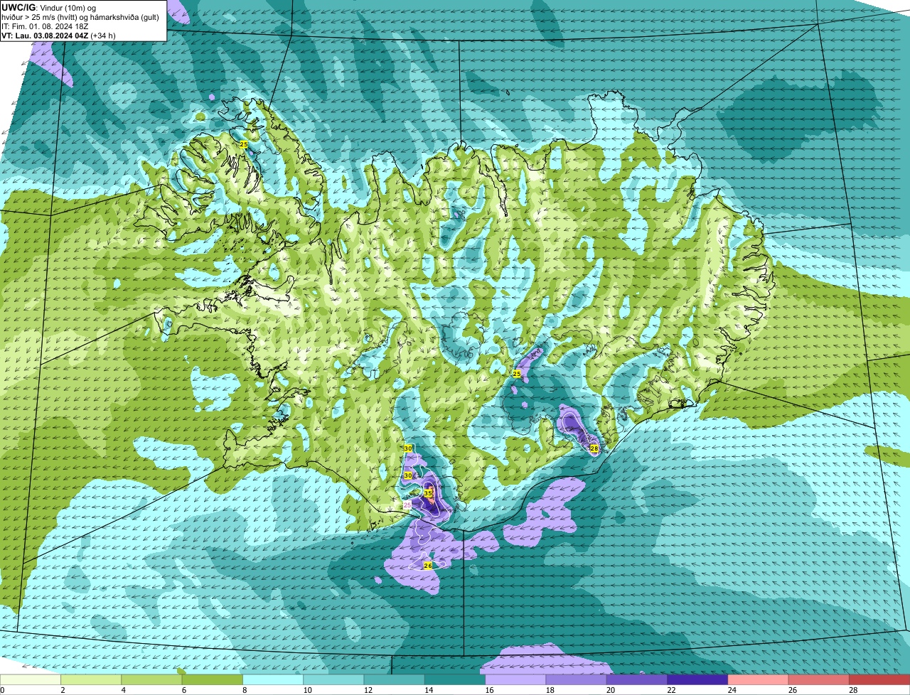This screenshot has height=695, width=910.
Task: Select the 2–4 m/s light green legend swatch
Action: [91, 680]
